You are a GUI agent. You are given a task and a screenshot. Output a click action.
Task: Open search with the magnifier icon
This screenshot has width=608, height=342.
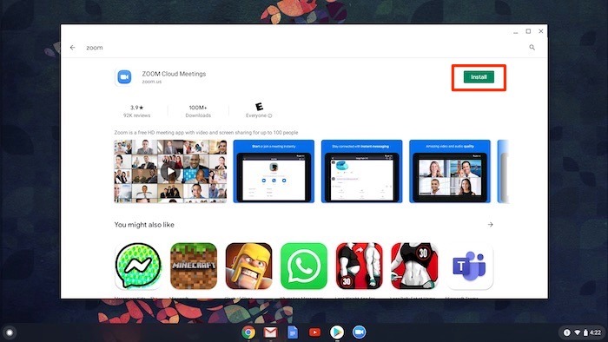pyautogui.click(x=532, y=47)
